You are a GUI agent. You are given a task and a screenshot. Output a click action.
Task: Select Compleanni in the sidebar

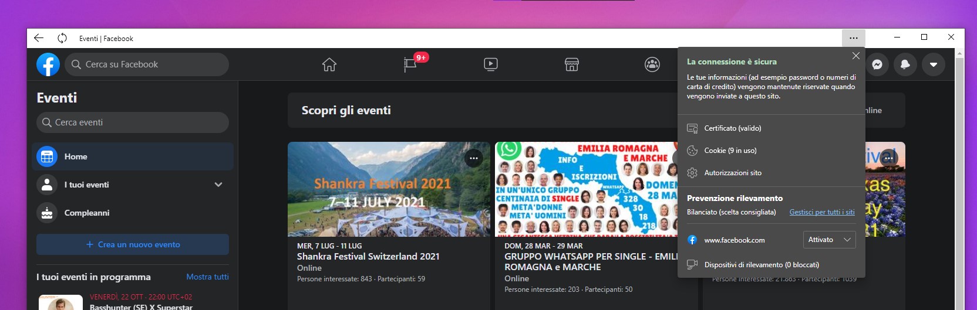point(133,213)
